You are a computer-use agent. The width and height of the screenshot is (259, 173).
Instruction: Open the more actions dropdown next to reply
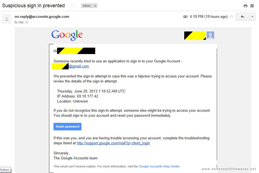click(252, 17)
